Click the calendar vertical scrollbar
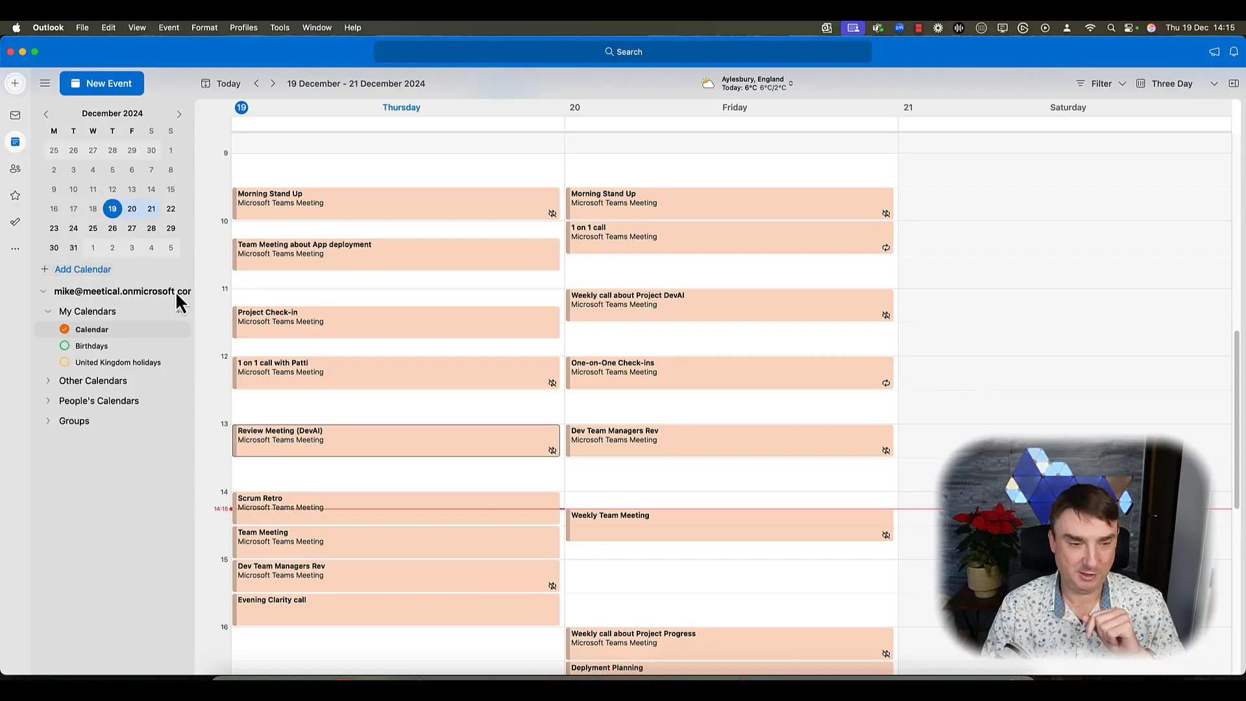Screen dimensions: 1246x701 (x=1236, y=419)
